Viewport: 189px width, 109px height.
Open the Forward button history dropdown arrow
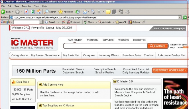point(22,12)
